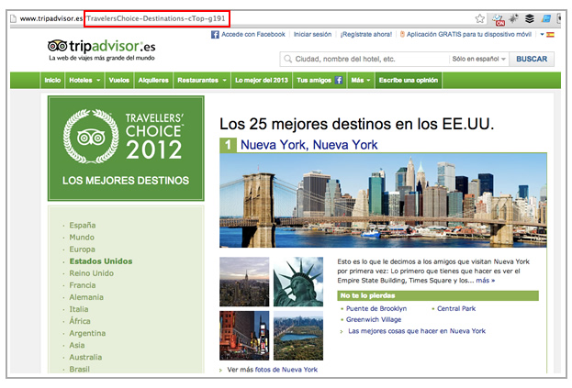Image resolution: width=572 pixels, height=388 pixels.
Task: Click the mobile app icon for Aplicación GRATIS
Action: point(400,35)
